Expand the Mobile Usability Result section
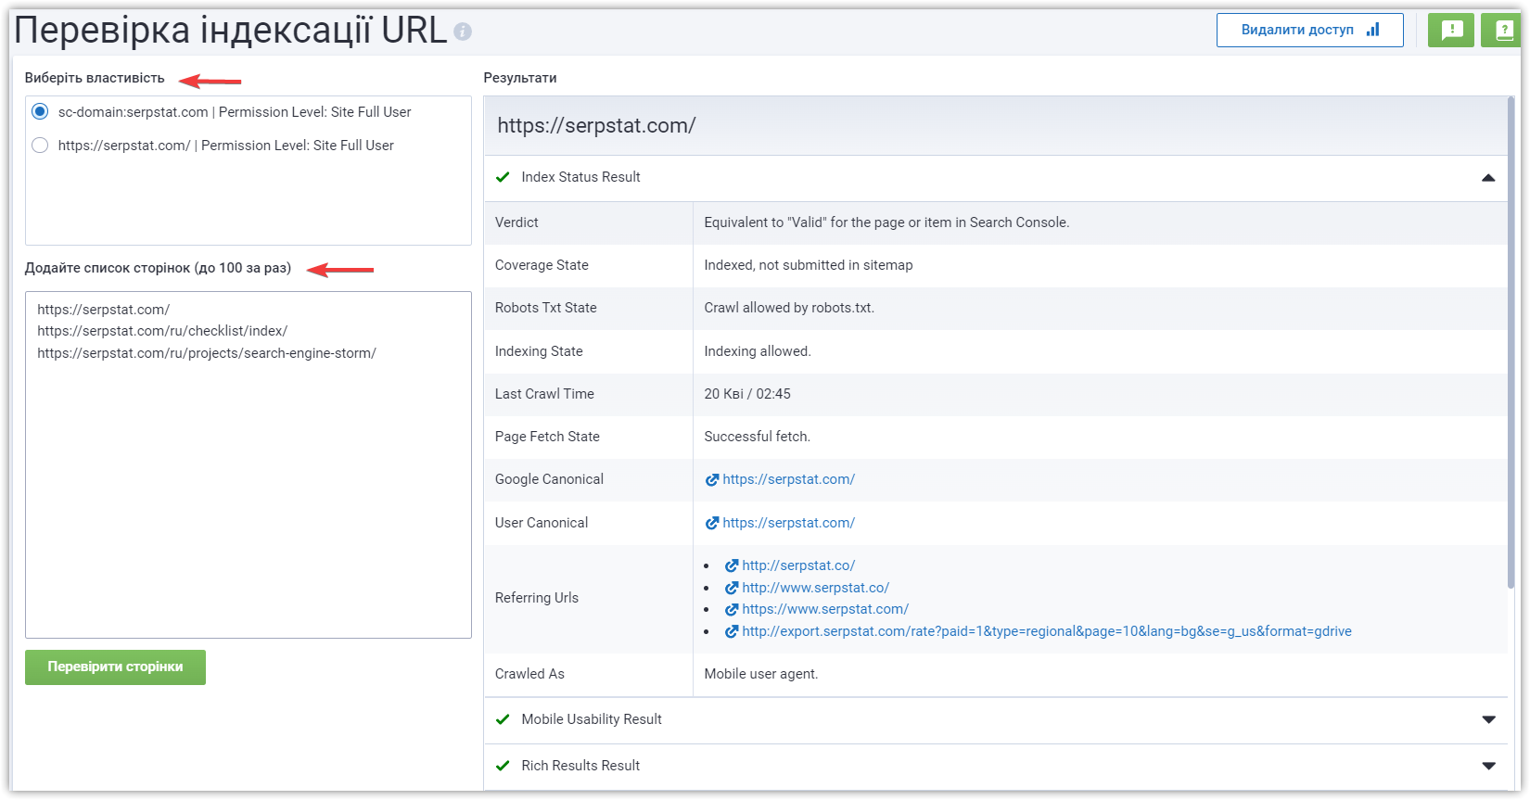 [1488, 720]
